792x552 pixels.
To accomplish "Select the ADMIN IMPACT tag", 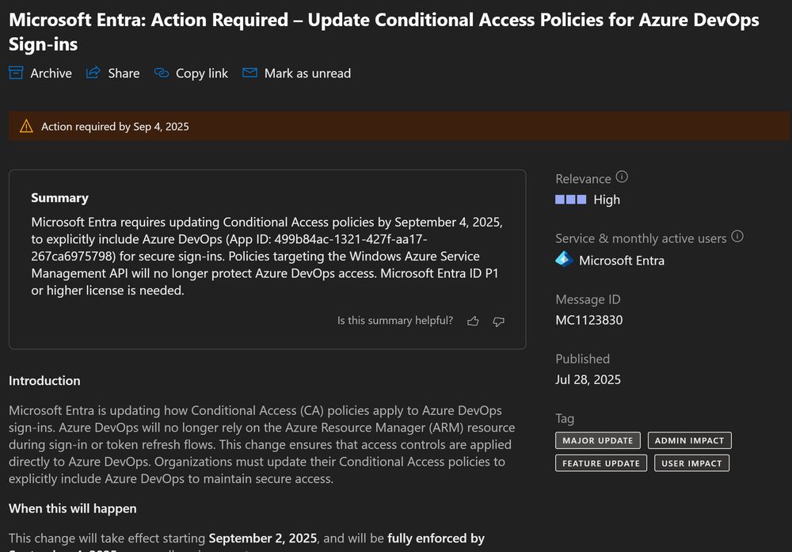I will coord(688,440).
